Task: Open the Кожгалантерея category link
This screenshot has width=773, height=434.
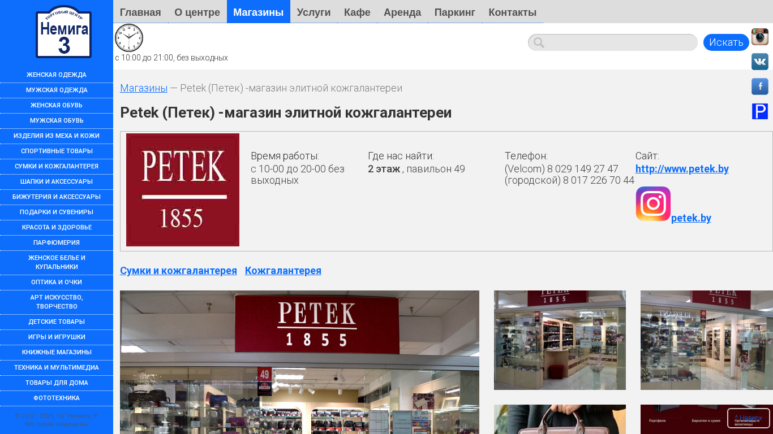Action: 283,271
